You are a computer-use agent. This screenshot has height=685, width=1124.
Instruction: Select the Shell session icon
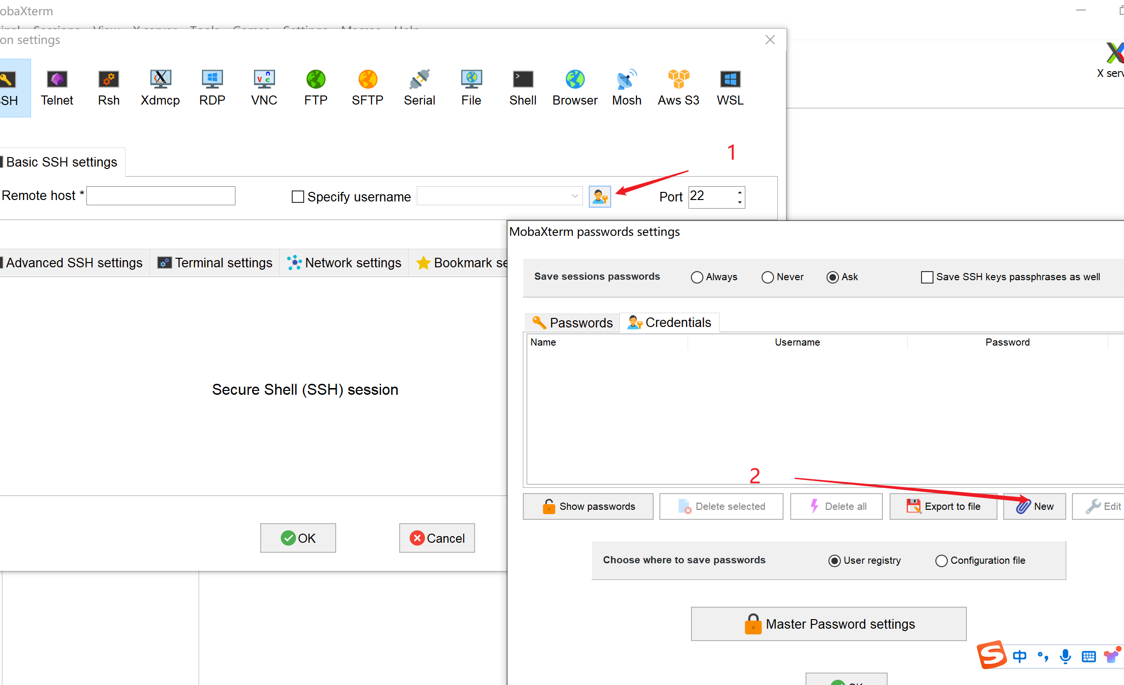[x=523, y=88]
